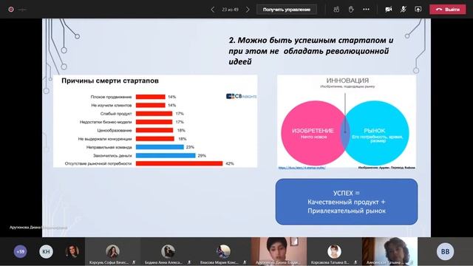Screen dimensions: 473x266
Task: Click presenter name label 'Арутюнова Диана'
Action: point(38,228)
